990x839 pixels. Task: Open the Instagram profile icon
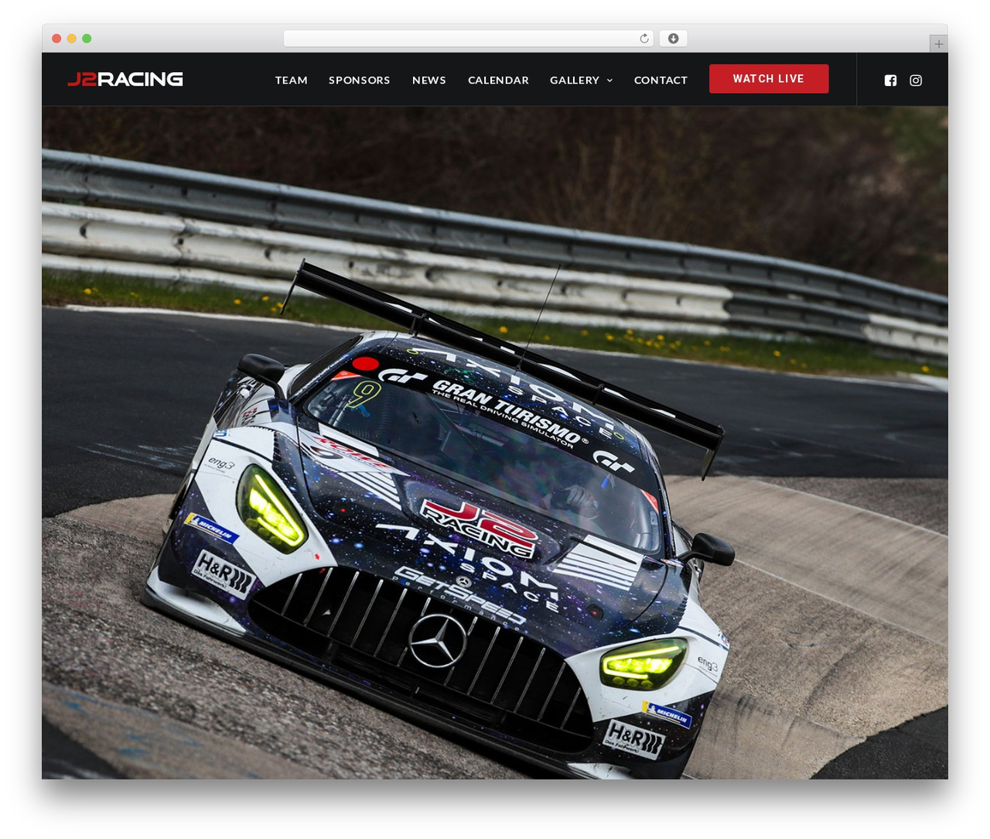click(916, 80)
